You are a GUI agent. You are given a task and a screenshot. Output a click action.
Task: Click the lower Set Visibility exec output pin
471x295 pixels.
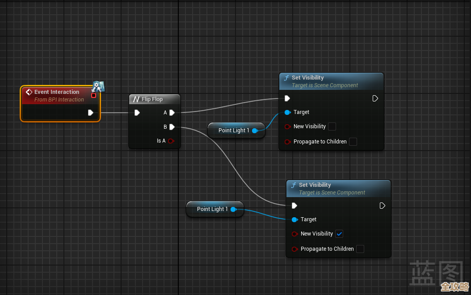pyautogui.click(x=383, y=206)
